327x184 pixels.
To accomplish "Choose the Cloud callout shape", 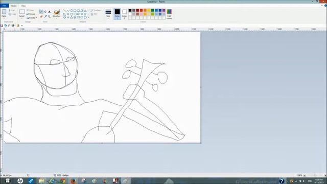I will click(85, 17).
